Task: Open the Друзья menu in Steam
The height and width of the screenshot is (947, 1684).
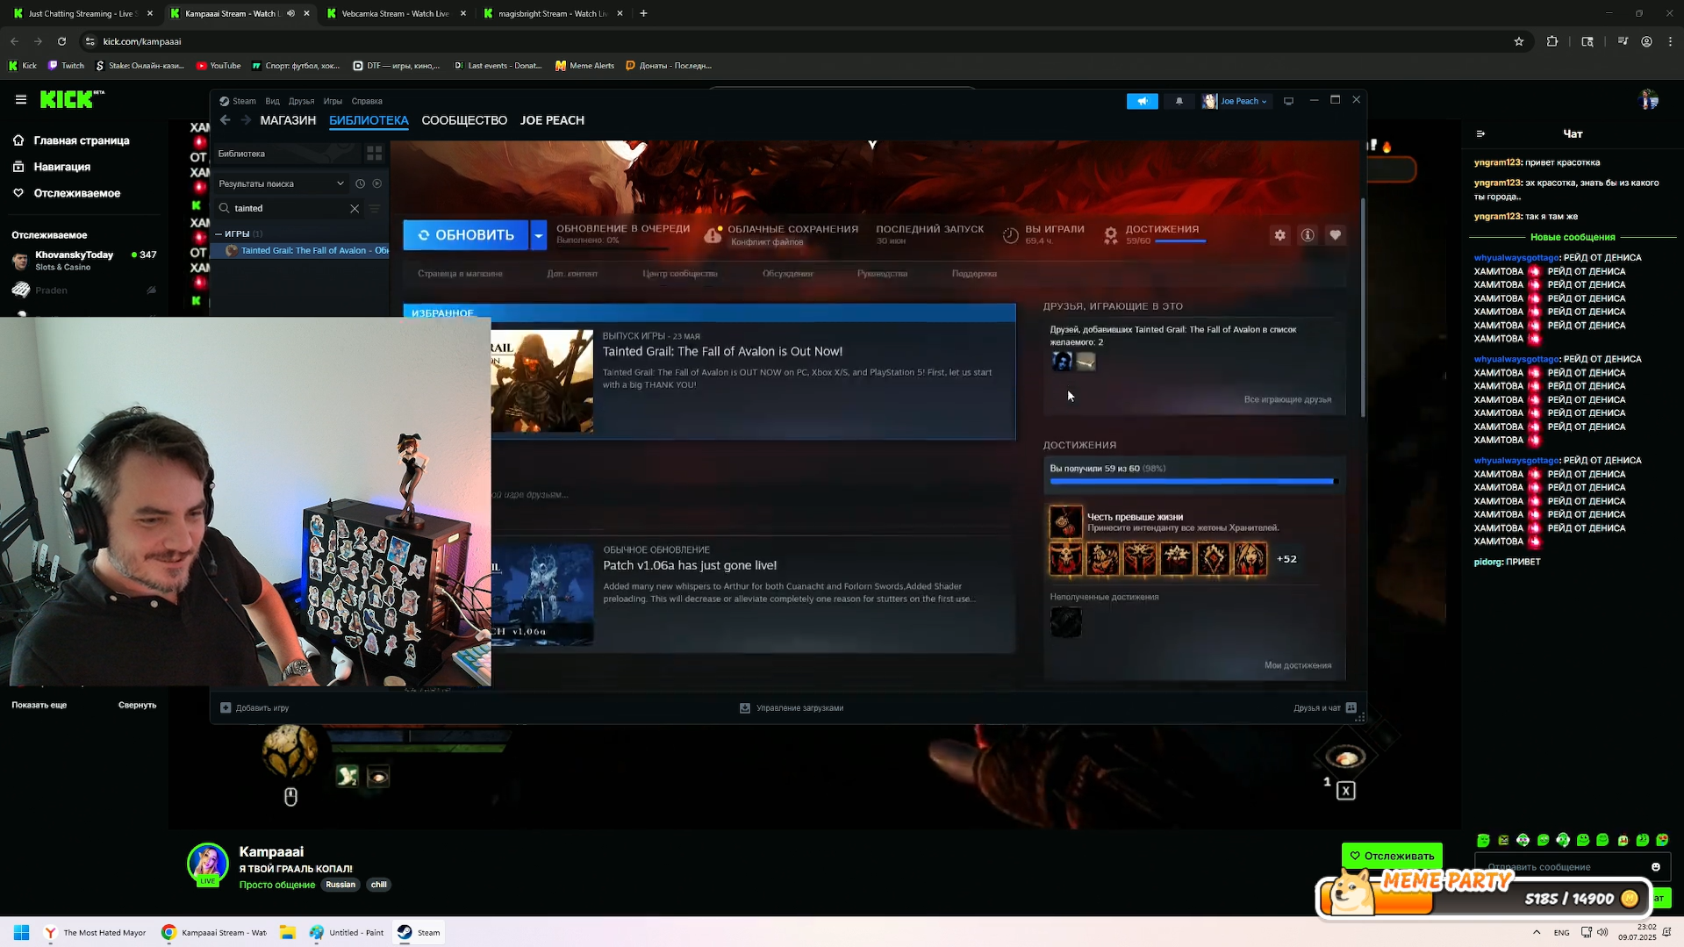Action: click(301, 101)
